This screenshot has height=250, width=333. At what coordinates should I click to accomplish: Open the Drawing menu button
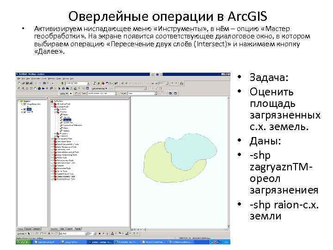[x=22, y=233]
